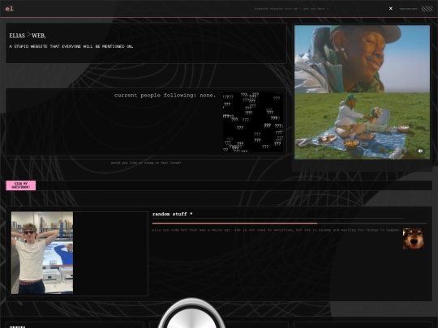
Task: Click the diagonal stripes icon in header
Action: (427, 9)
